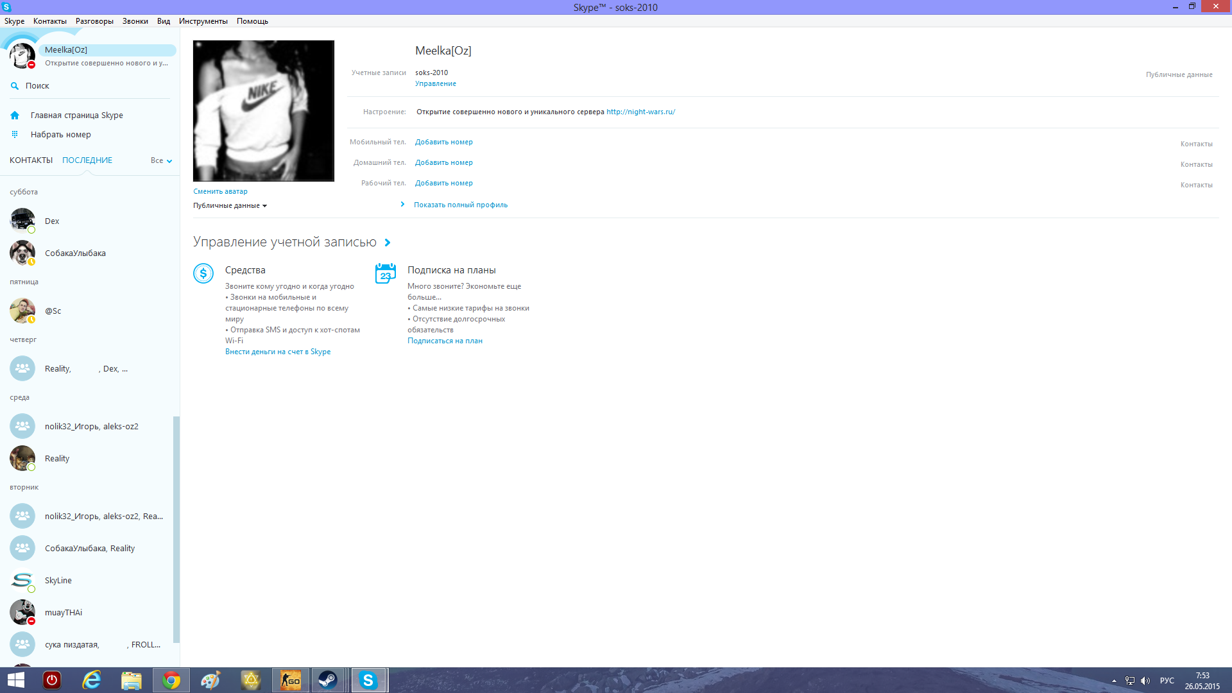
Task: Add a mobile phone number
Action: tap(443, 142)
